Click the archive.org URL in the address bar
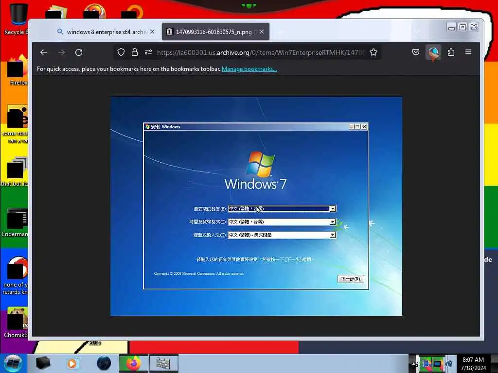 coord(261,52)
